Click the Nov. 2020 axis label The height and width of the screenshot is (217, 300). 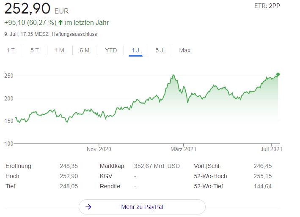click(99, 149)
